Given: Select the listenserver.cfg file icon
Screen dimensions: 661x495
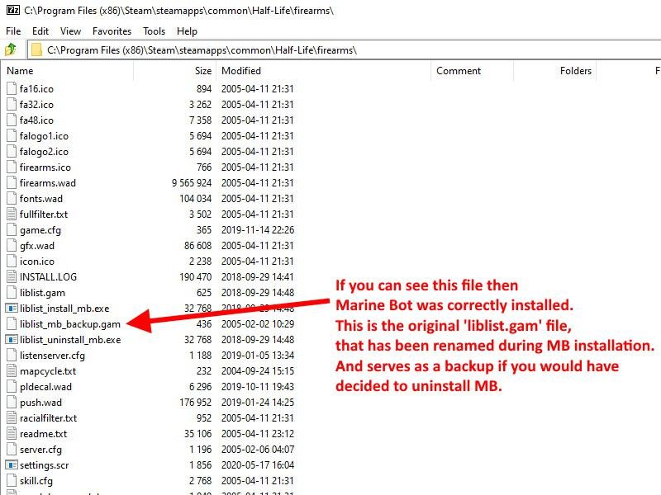Looking at the screenshot, I should click(x=12, y=356).
